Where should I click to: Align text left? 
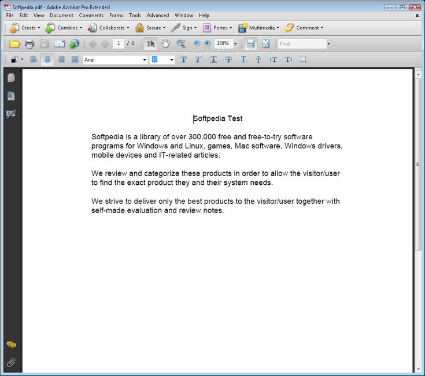[x=34, y=59]
